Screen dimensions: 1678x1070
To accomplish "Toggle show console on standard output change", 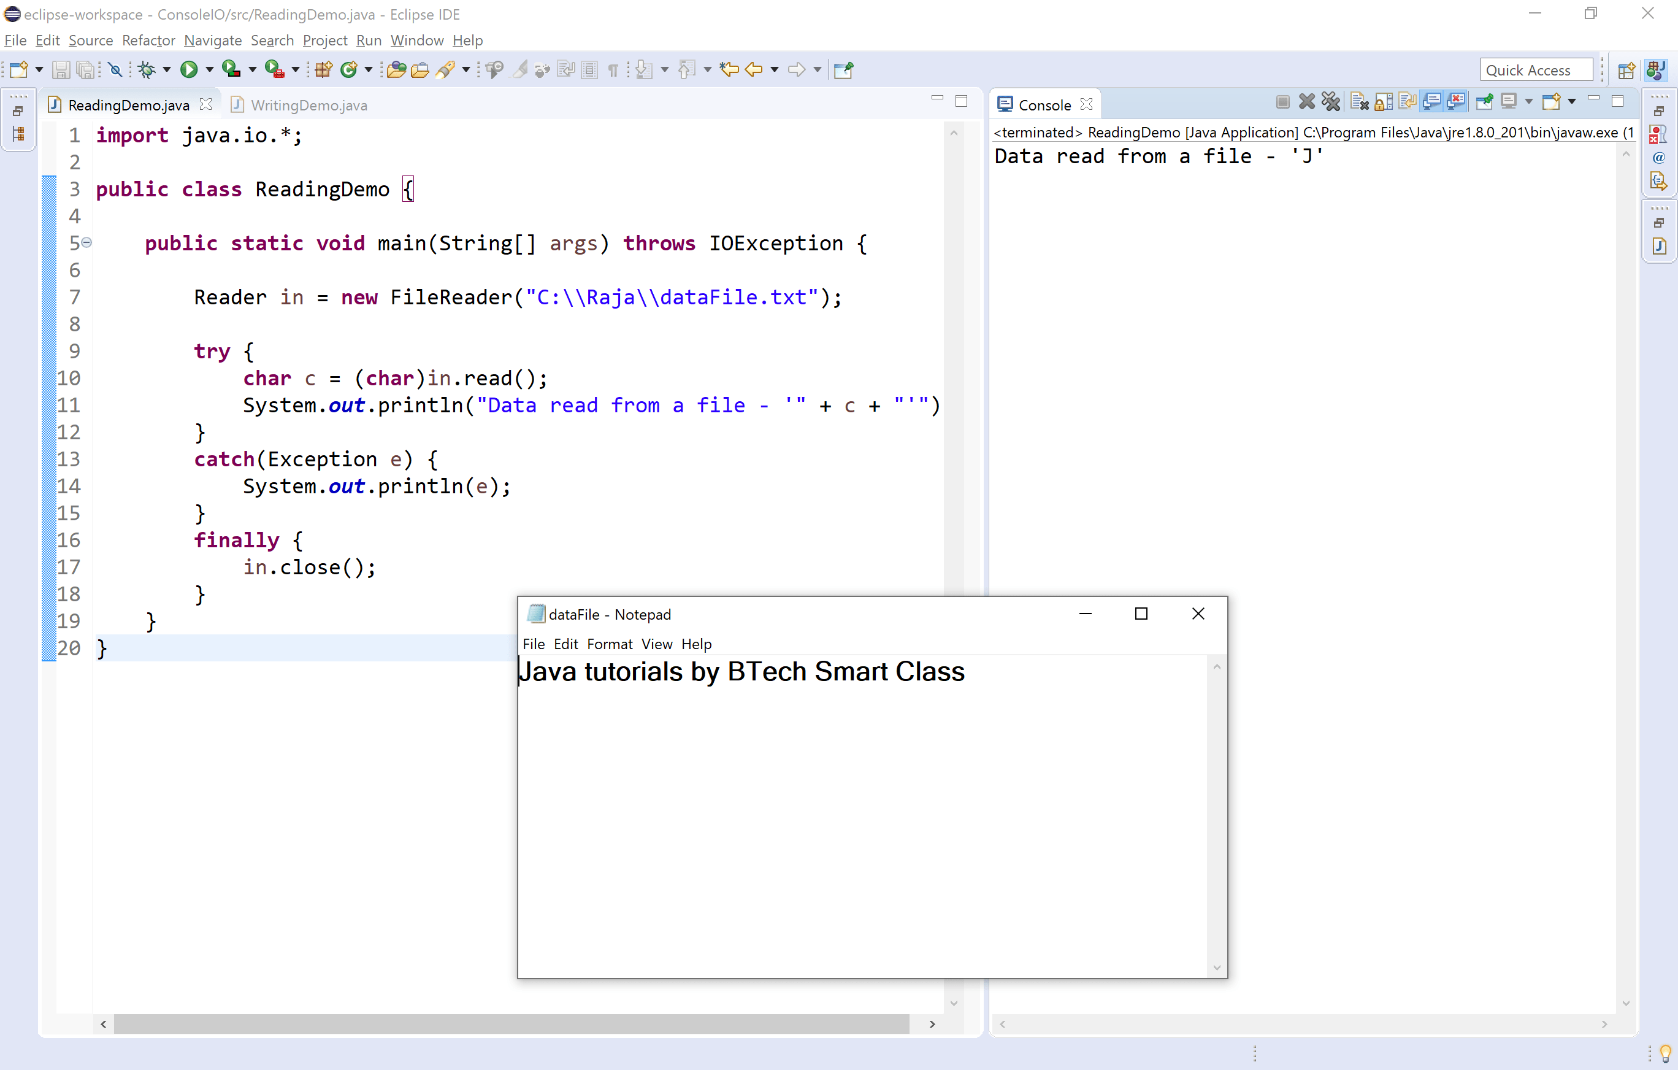I will tap(1431, 102).
